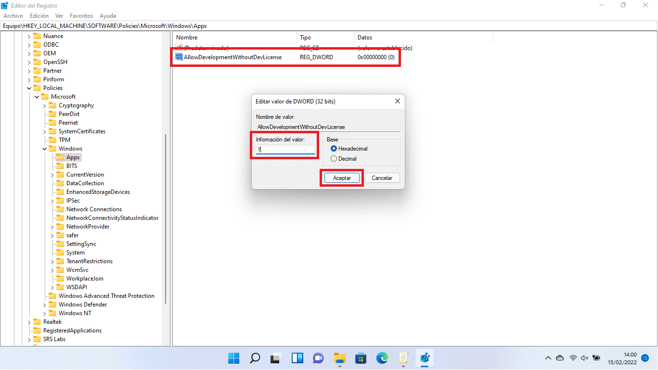The height and width of the screenshot is (370, 658).
Task: Open Microsoft Store from taskbar
Action: (x=361, y=358)
